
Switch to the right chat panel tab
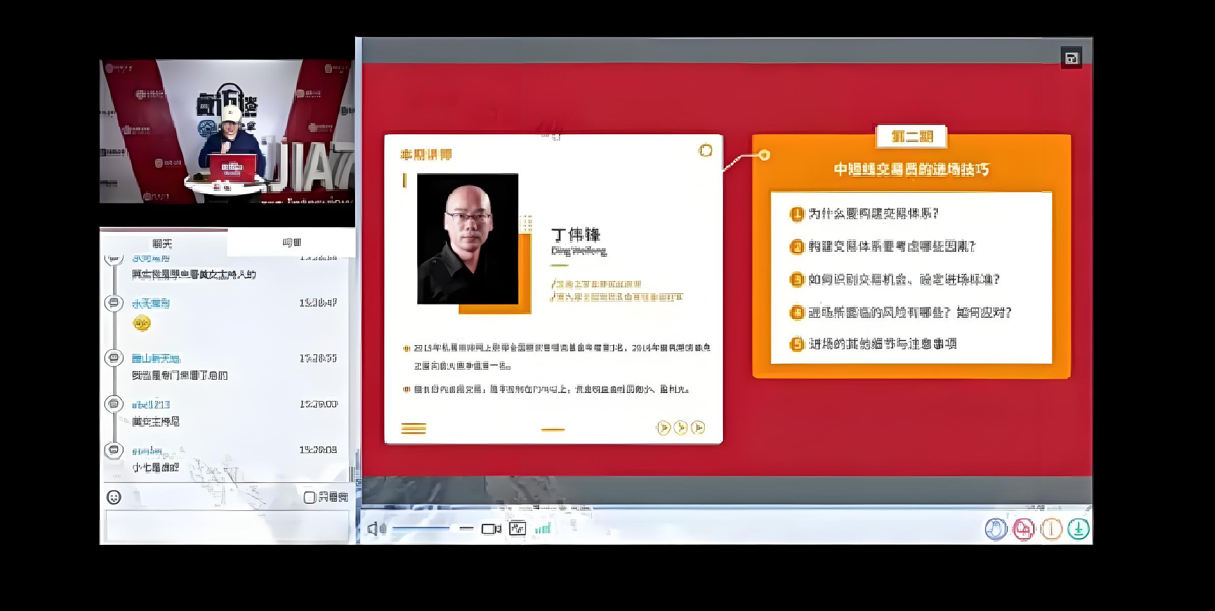click(x=292, y=242)
